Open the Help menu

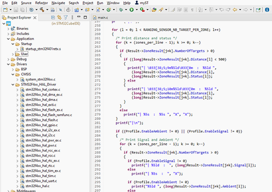[x=127, y=3]
